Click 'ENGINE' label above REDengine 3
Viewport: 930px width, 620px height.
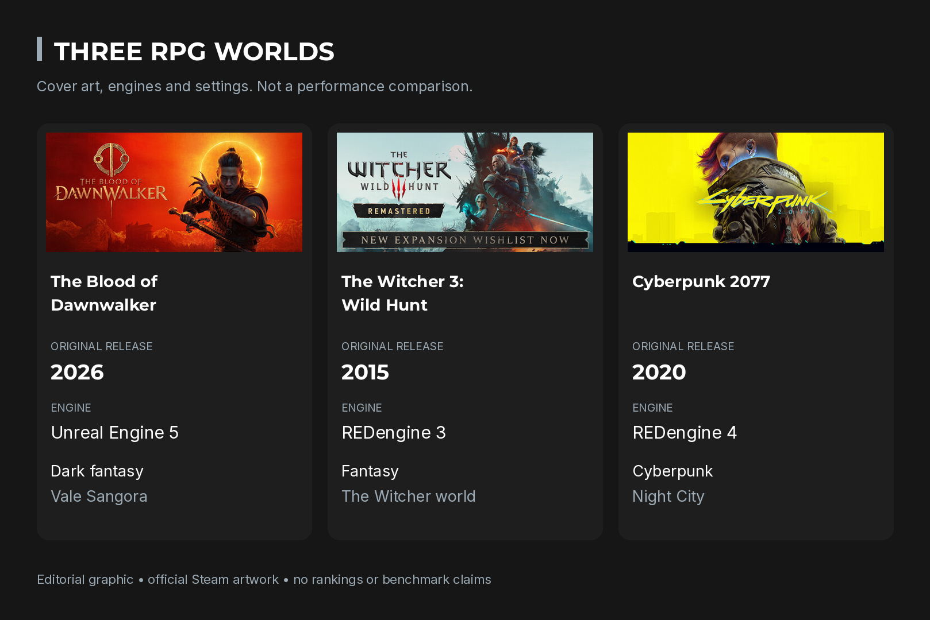coord(362,408)
